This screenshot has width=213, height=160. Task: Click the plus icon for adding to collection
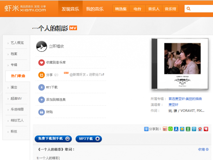point(42,100)
